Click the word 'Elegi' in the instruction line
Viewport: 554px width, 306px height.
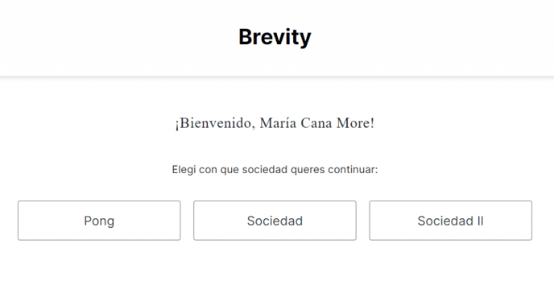(x=184, y=170)
